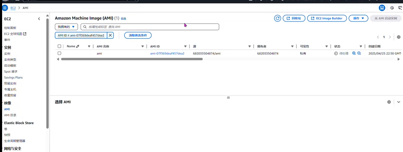Click the 待处理 status text
The width and height of the screenshot is (403, 152).
[x=344, y=53]
